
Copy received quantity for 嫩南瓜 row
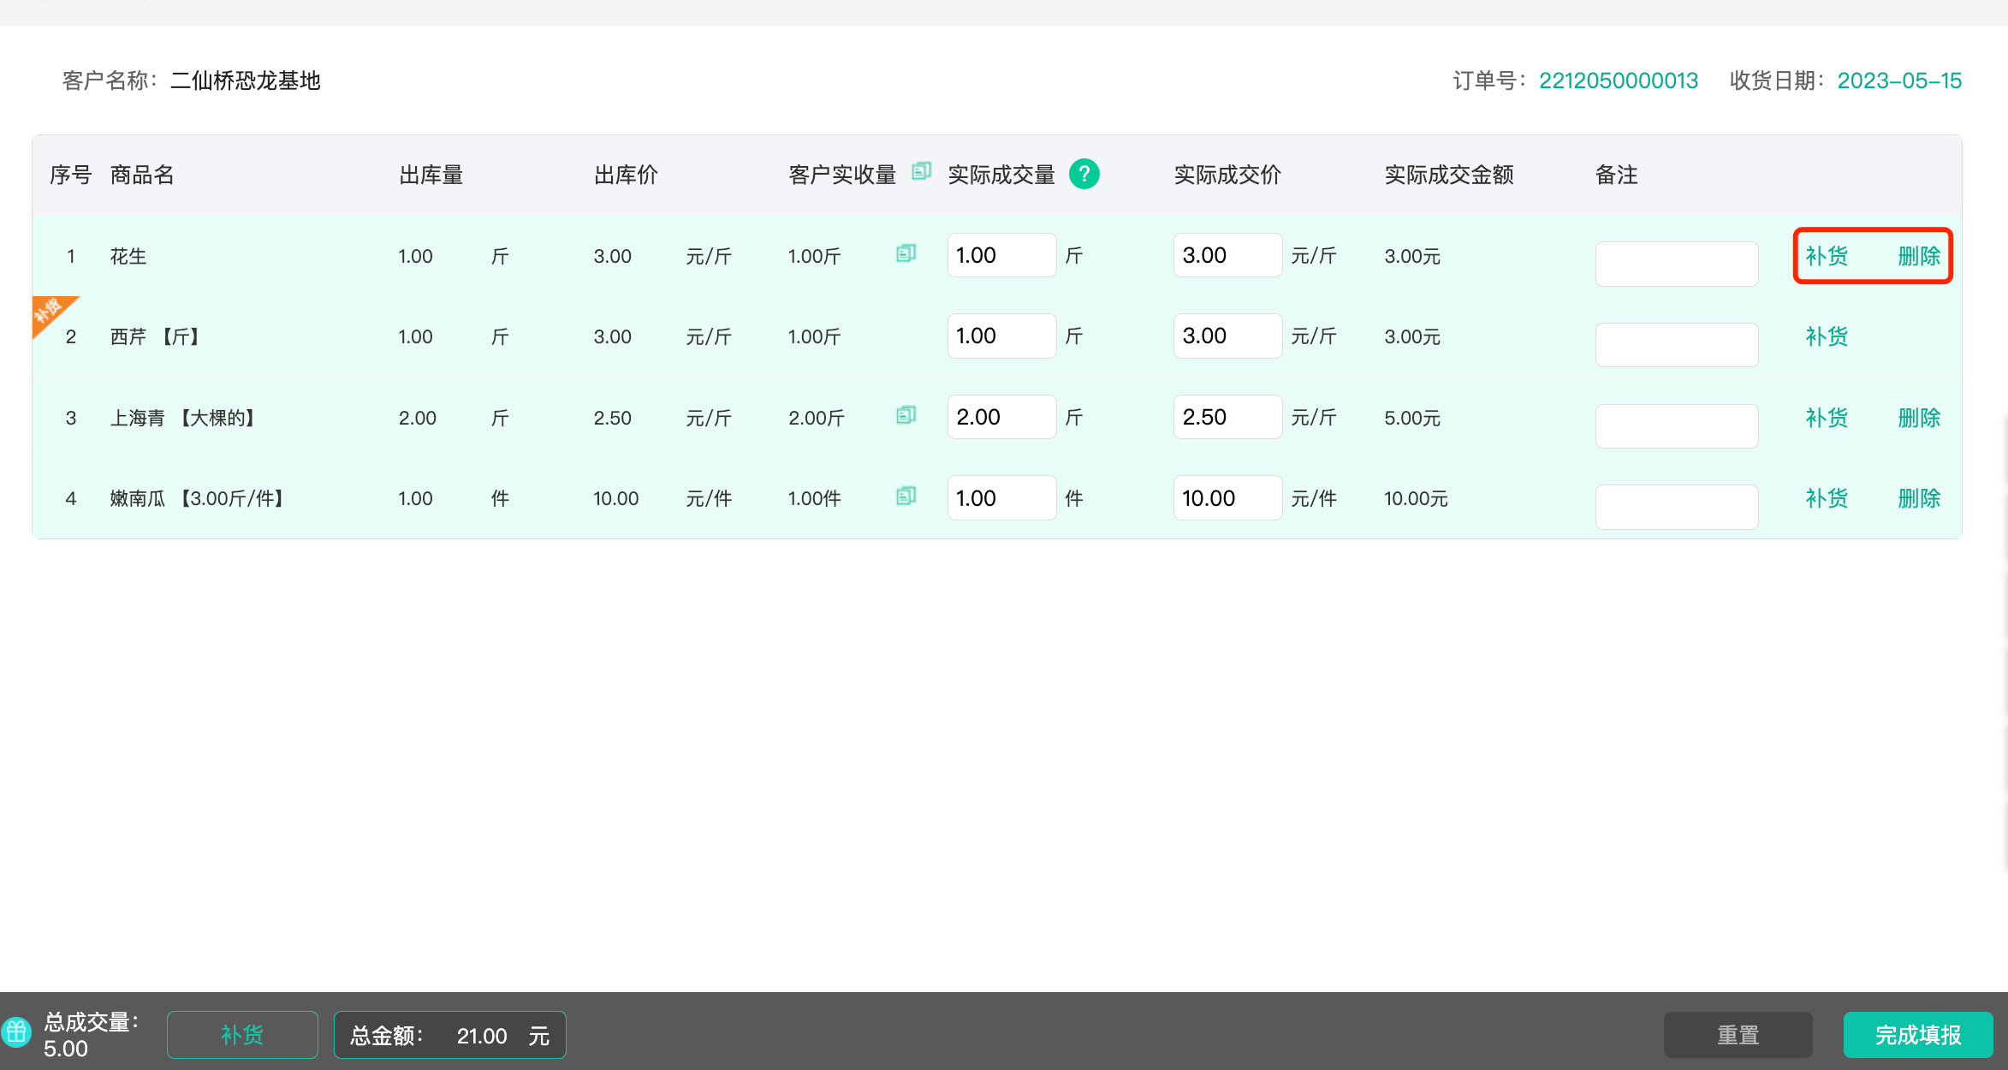[x=906, y=496]
